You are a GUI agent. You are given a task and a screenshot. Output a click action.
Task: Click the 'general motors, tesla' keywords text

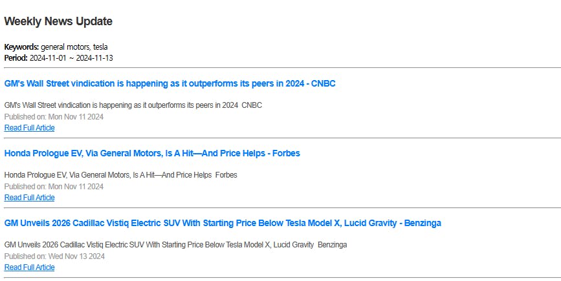click(74, 47)
